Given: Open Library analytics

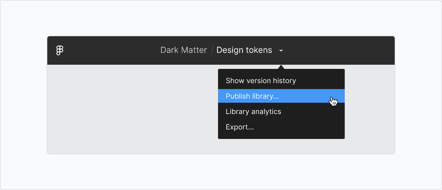Looking at the screenshot, I should (253, 111).
